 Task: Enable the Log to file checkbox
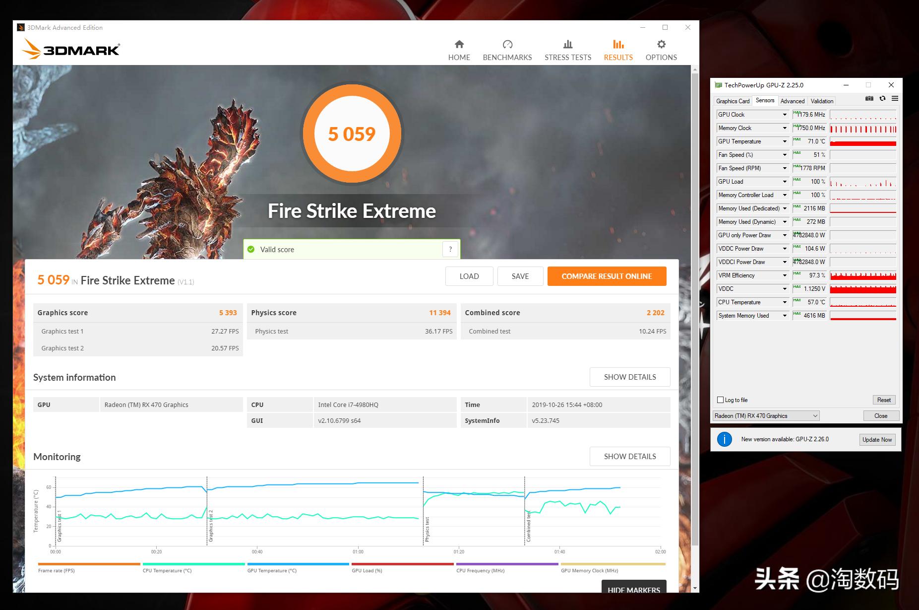720,400
